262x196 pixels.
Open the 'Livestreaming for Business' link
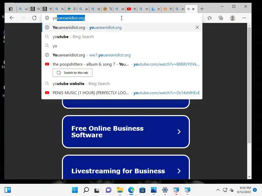(x=126, y=167)
